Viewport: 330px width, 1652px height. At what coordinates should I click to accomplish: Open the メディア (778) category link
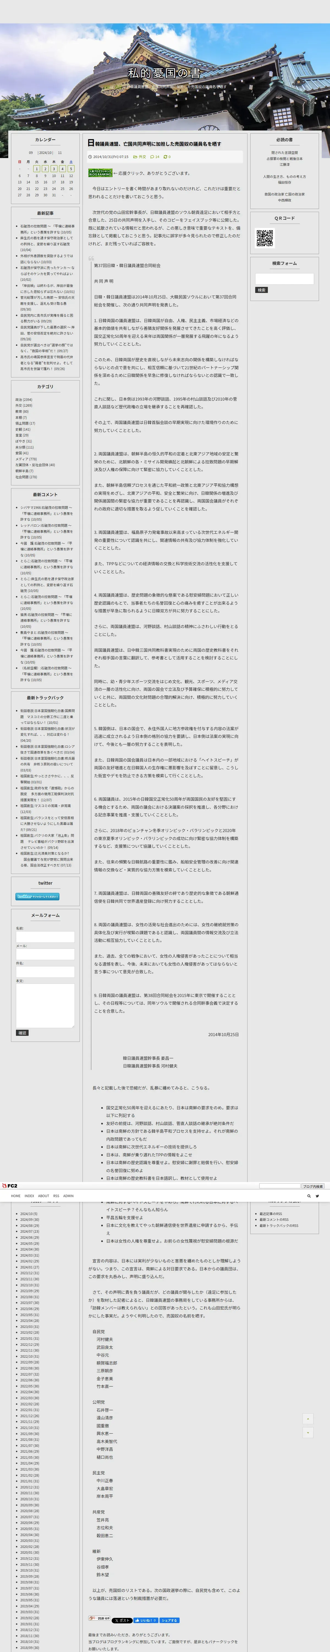point(26,459)
